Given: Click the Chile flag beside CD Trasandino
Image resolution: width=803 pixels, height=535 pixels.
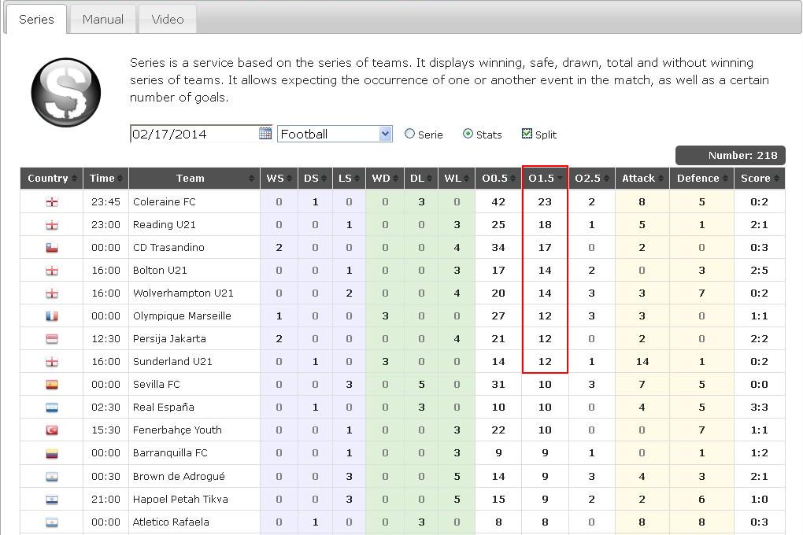Looking at the screenshot, I should [52, 247].
